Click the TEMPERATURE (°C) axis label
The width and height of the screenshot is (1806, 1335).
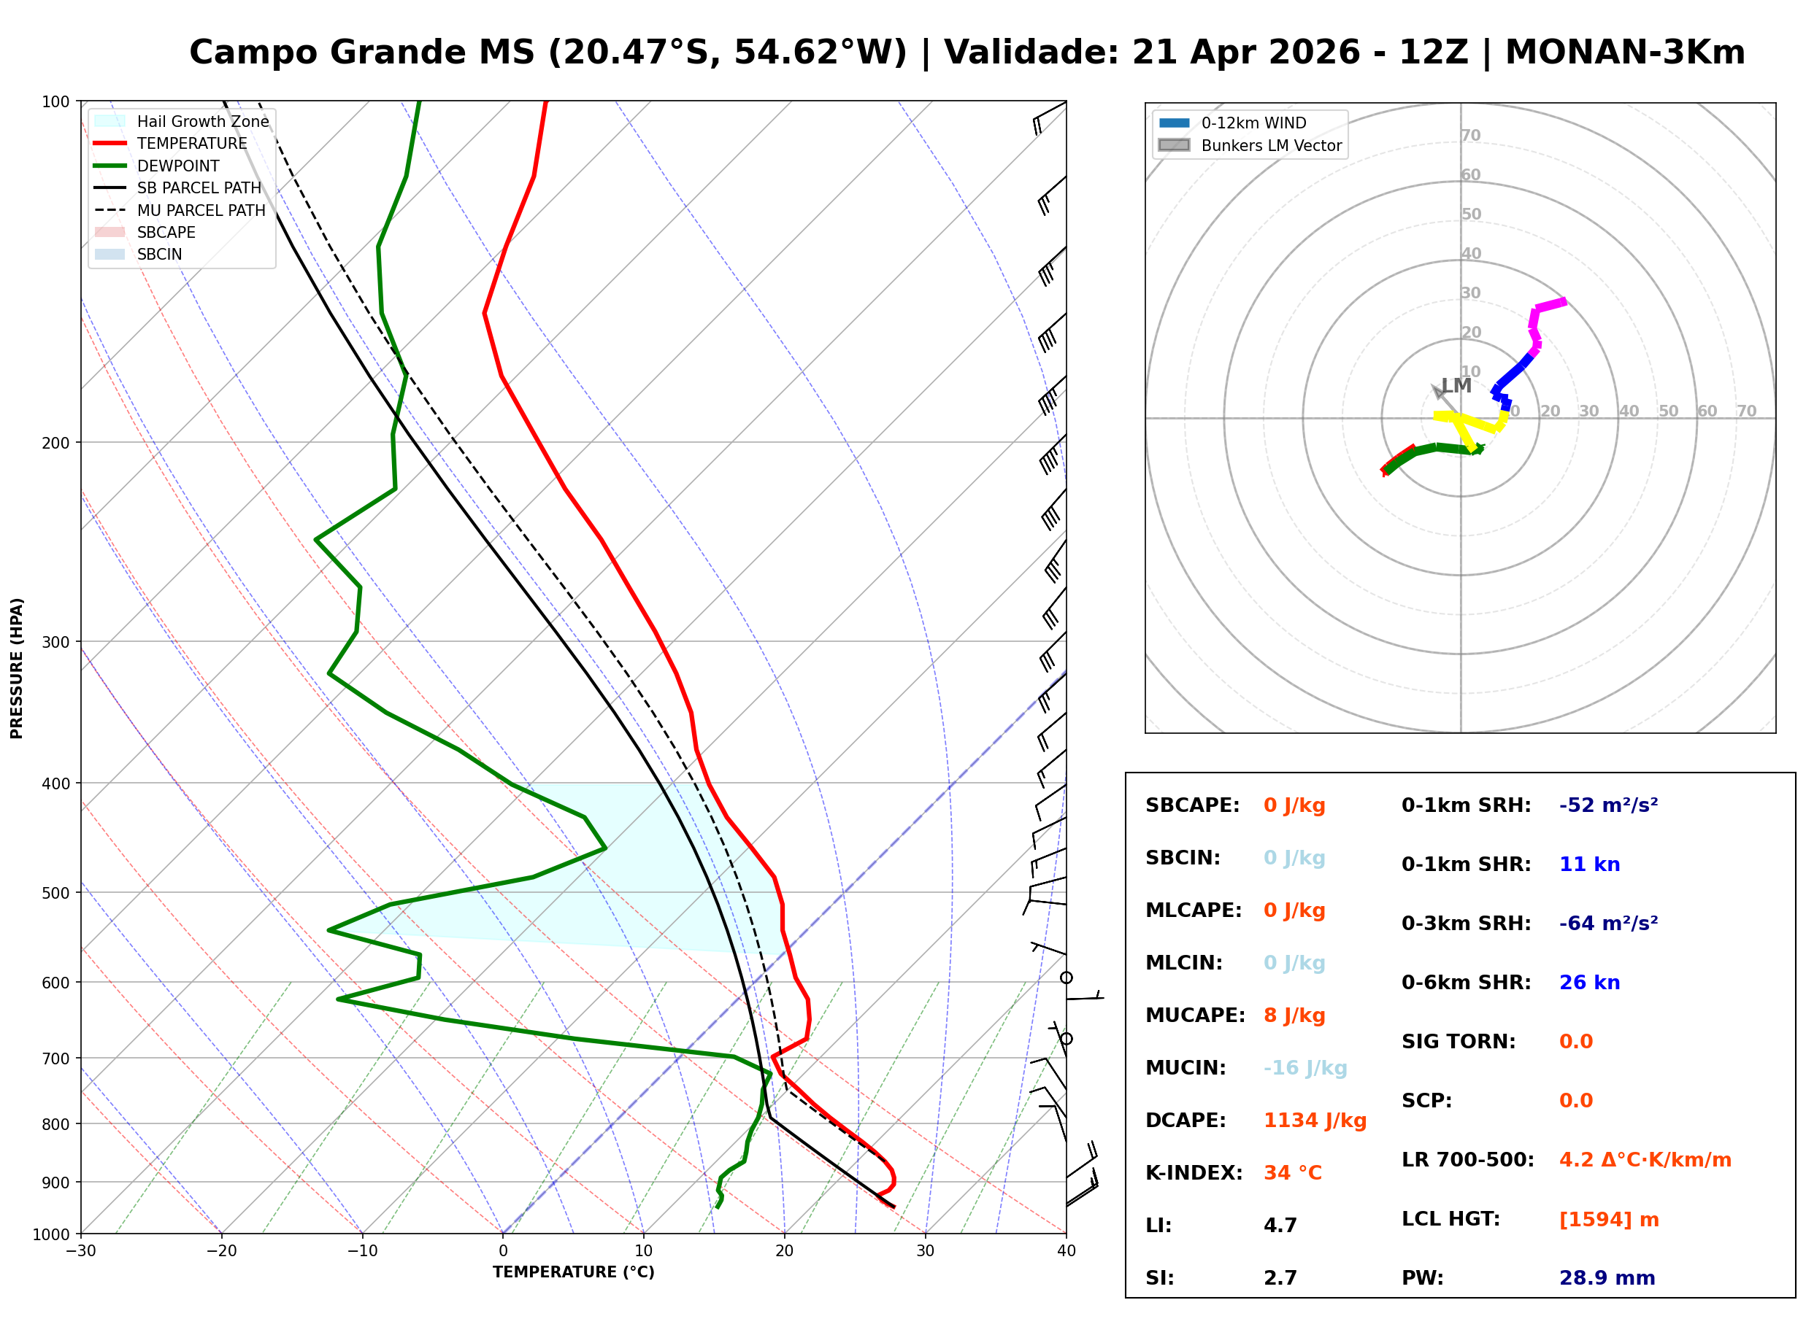pyautogui.click(x=574, y=1273)
